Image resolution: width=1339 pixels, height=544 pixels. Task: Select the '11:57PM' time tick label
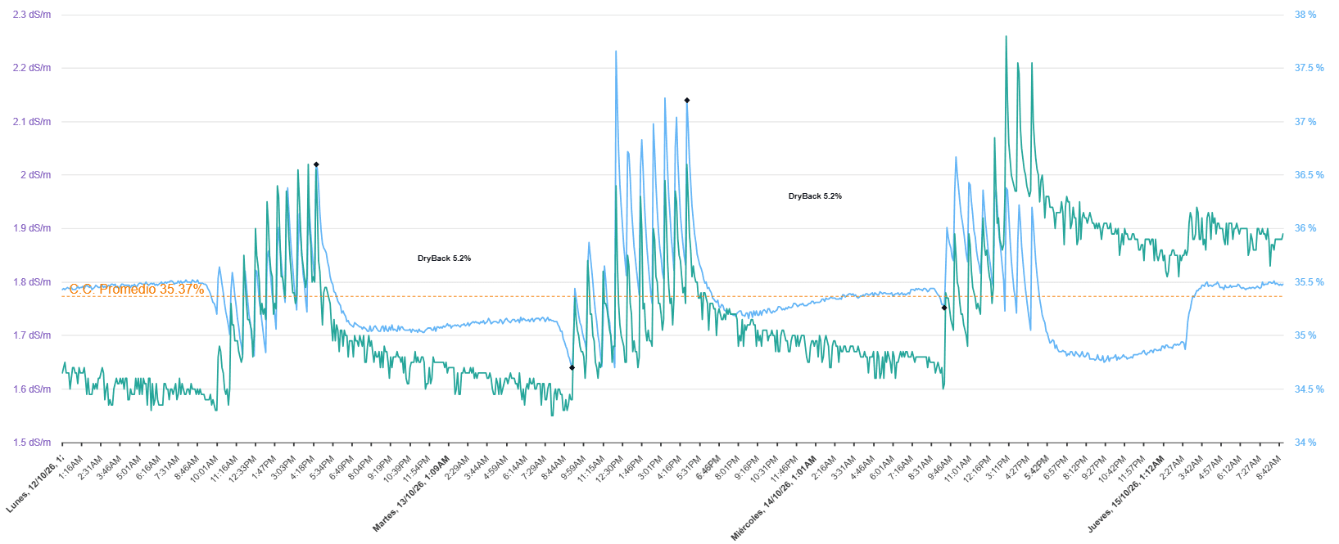[1131, 470]
